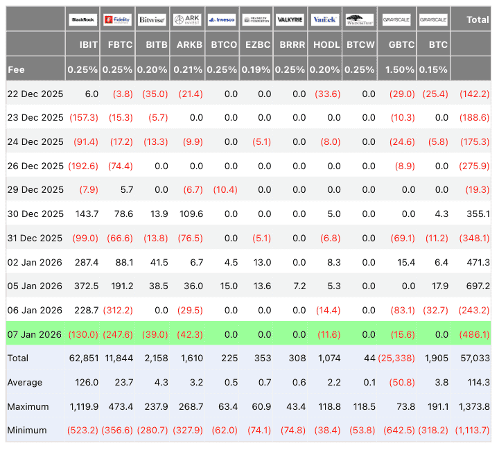Click the WisdomTree logo
Viewport: 499px width, 450px height.
(x=359, y=20)
